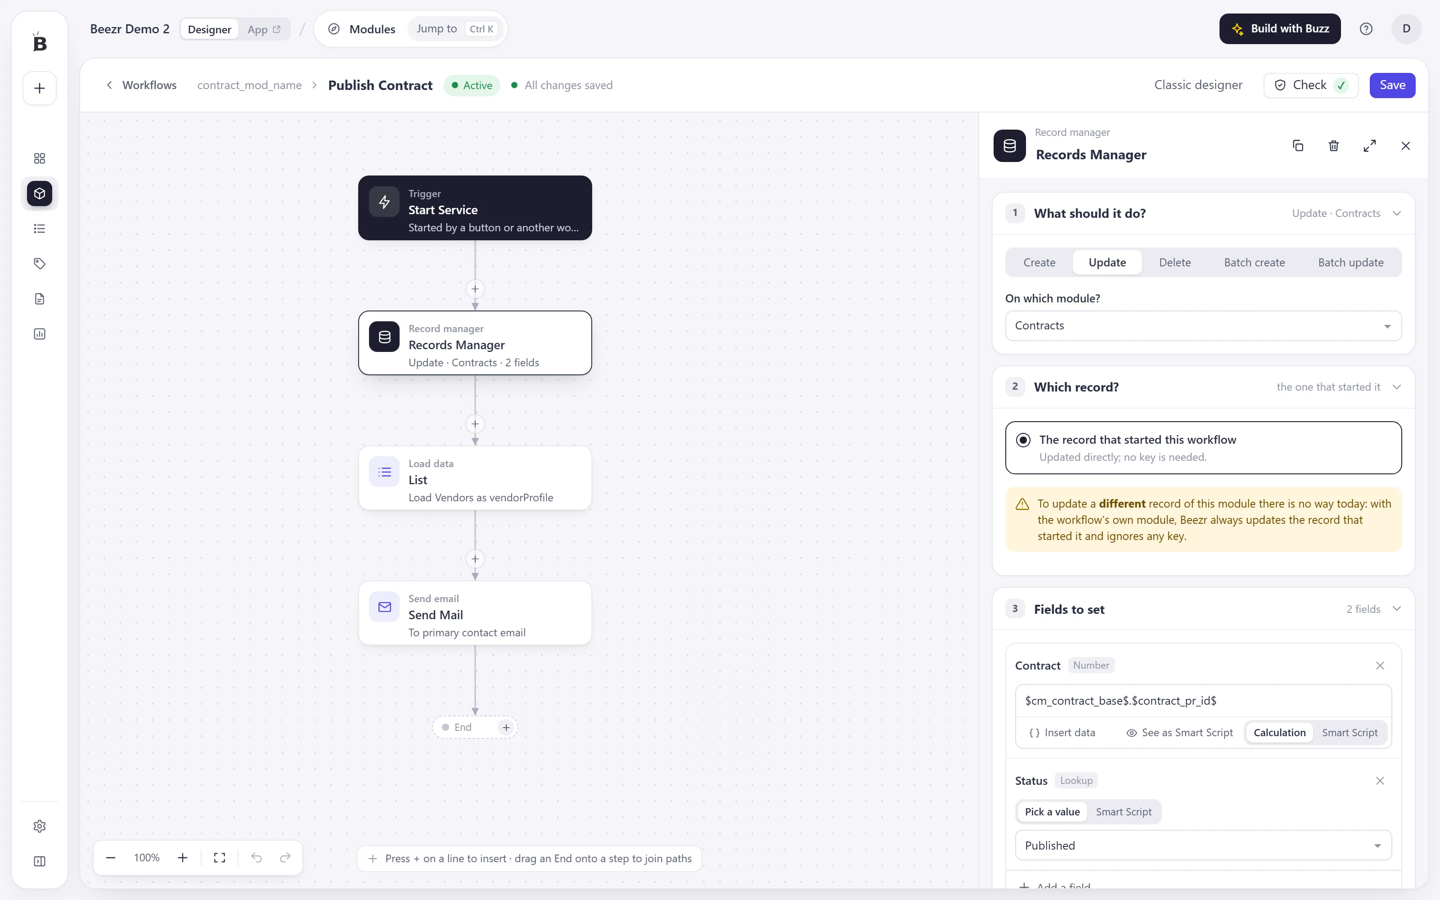Viewport: 1440px width, 900px height.
Task: Open the help question mark icon
Action: pos(1366,28)
